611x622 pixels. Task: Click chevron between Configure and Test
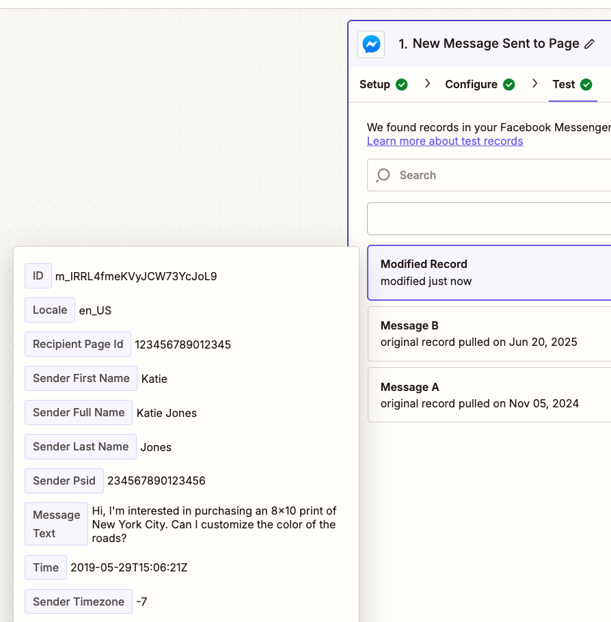pyautogui.click(x=534, y=83)
